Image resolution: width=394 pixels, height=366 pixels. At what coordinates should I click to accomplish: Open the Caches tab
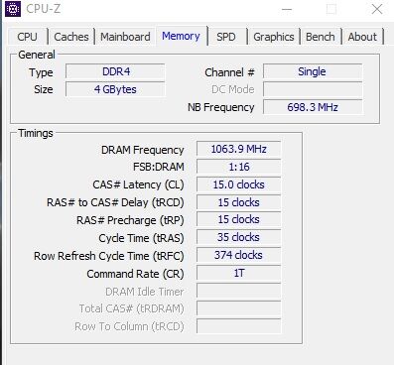pos(71,37)
